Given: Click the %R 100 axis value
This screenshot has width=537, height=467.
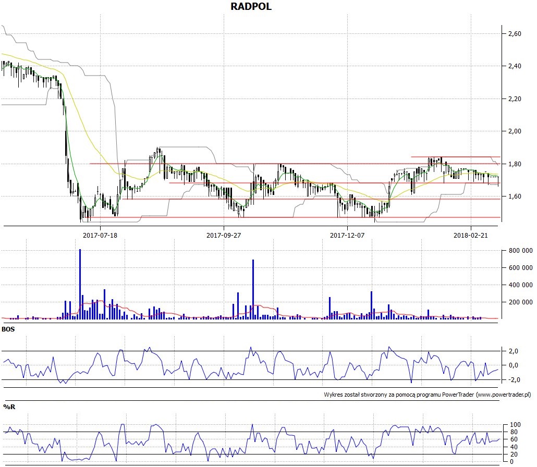Looking at the screenshot, I should [x=515, y=425].
